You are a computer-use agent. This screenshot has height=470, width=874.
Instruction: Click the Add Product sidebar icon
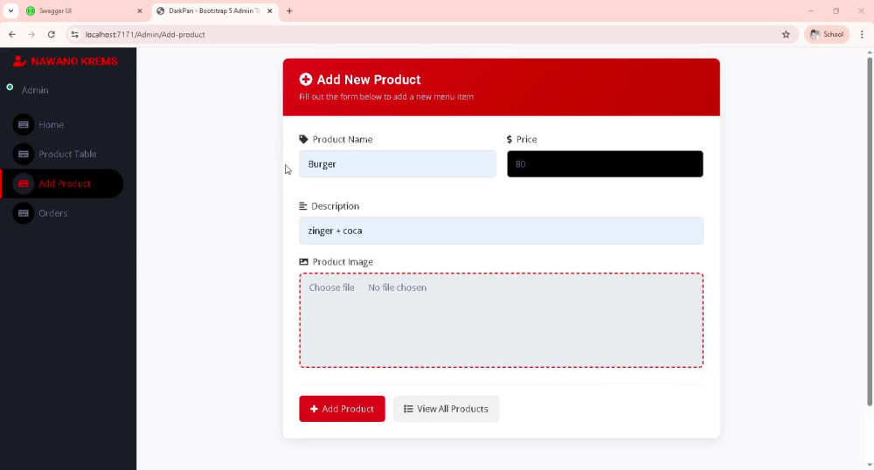click(x=24, y=183)
